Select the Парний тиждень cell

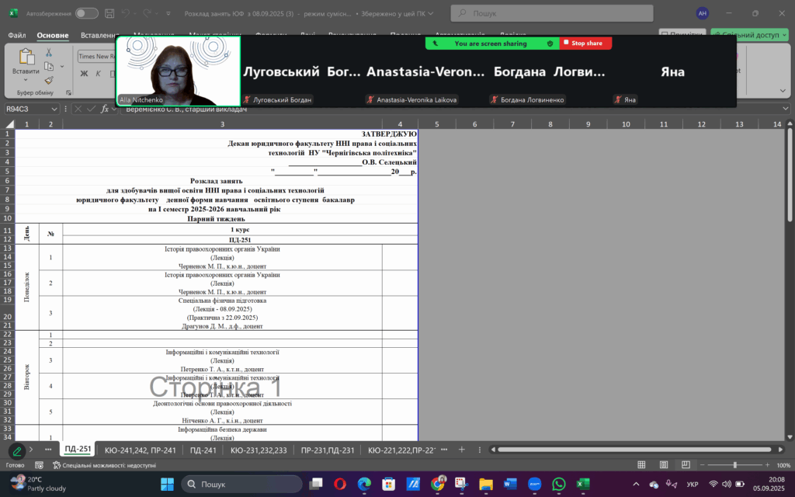(216, 219)
